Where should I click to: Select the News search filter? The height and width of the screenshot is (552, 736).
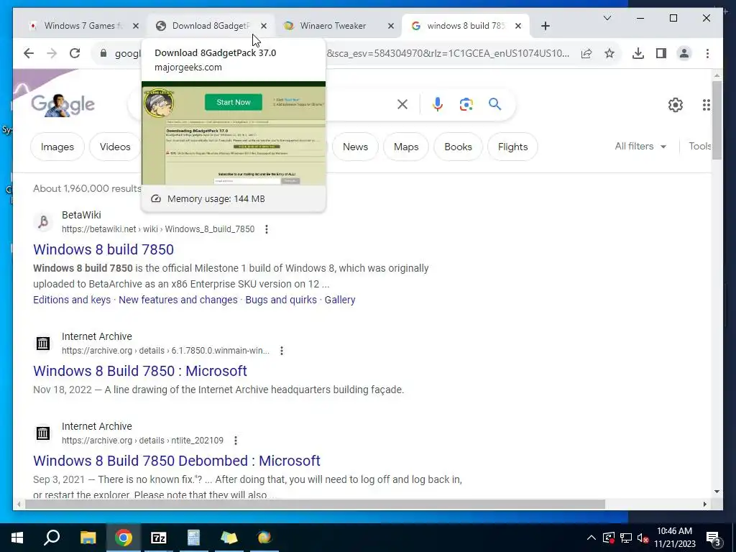tap(355, 147)
